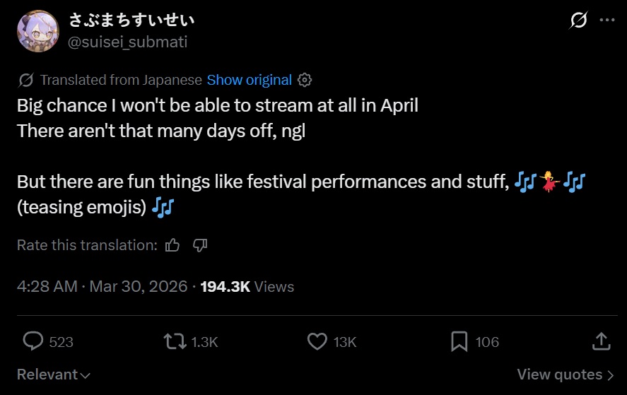Open translation settings gear
This screenshot has height=395, width=627.
[x=305, y=80]
